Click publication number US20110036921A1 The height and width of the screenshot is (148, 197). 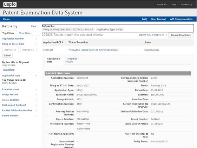point(160,104)
